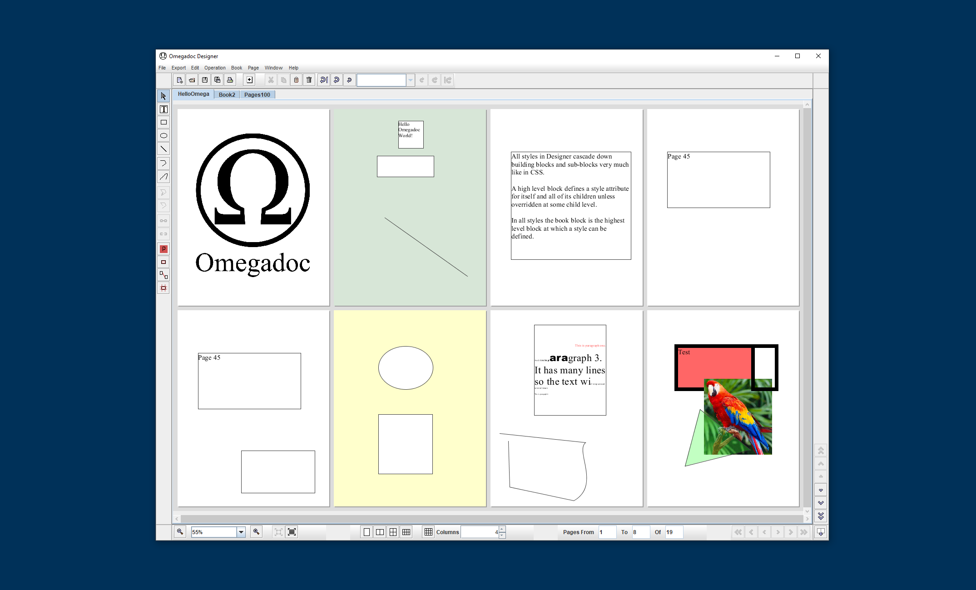
Task: Click the next page arrow button
Action: tap(778, 532)
